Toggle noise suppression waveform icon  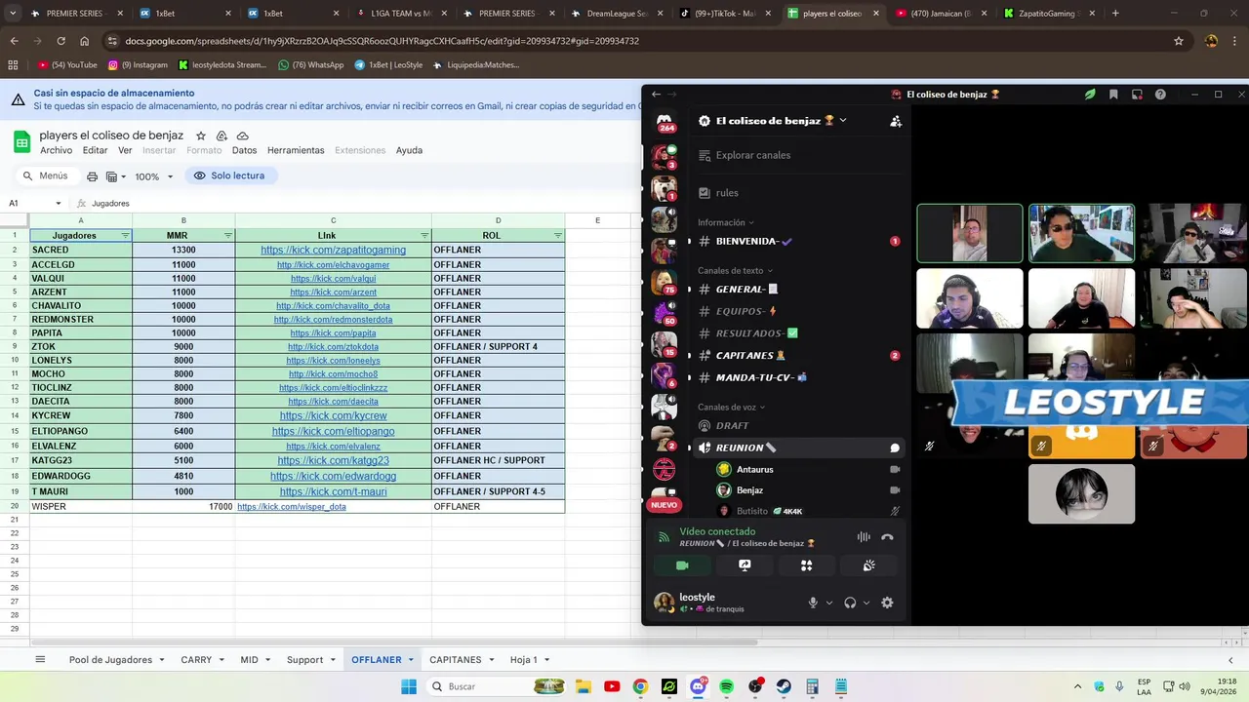864,537
